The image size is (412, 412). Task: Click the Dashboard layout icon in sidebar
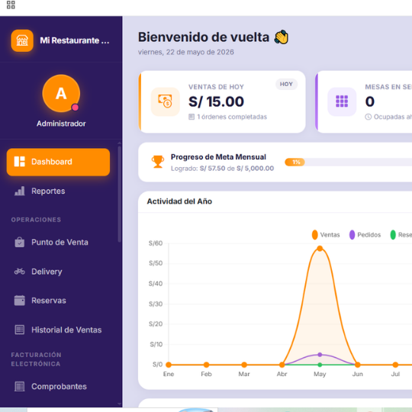point(19,162)
